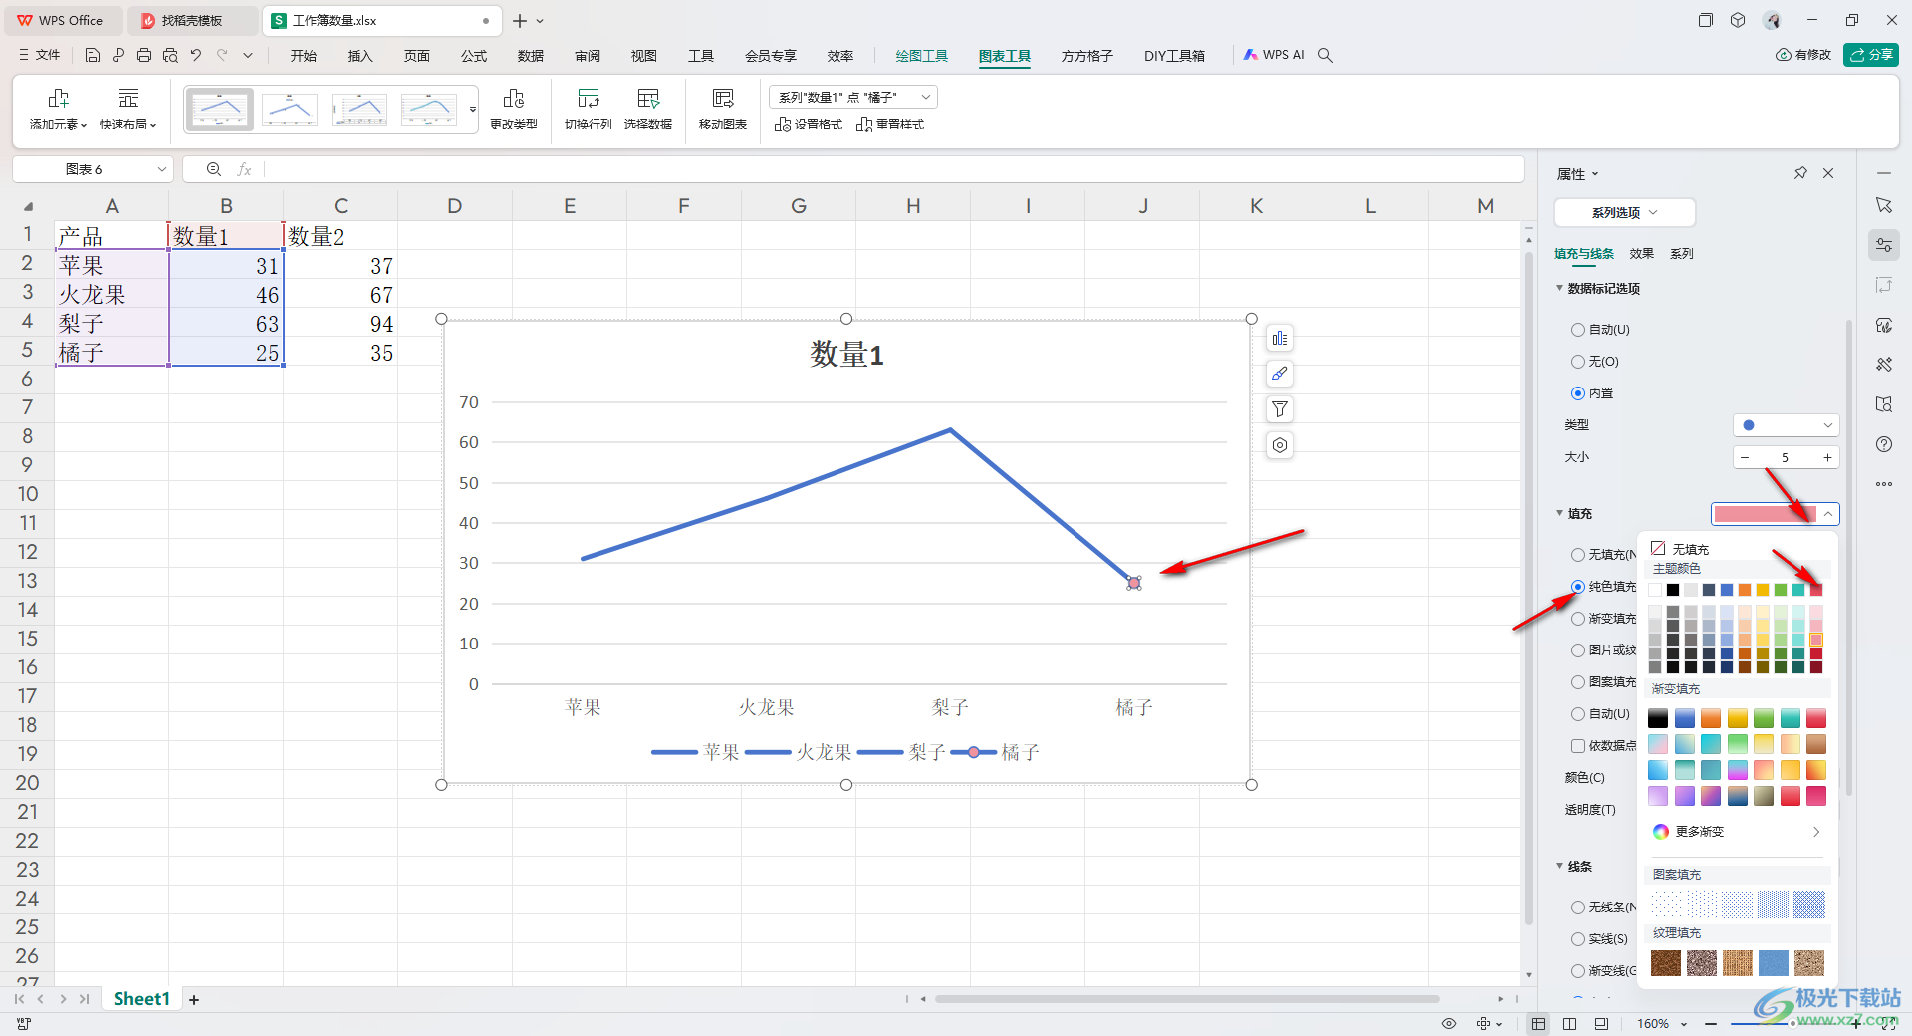Image resolution: width=1912 pixels, height=1036 pixels.
Task: Expand chart styles gallery arrow
Action: 473,109
